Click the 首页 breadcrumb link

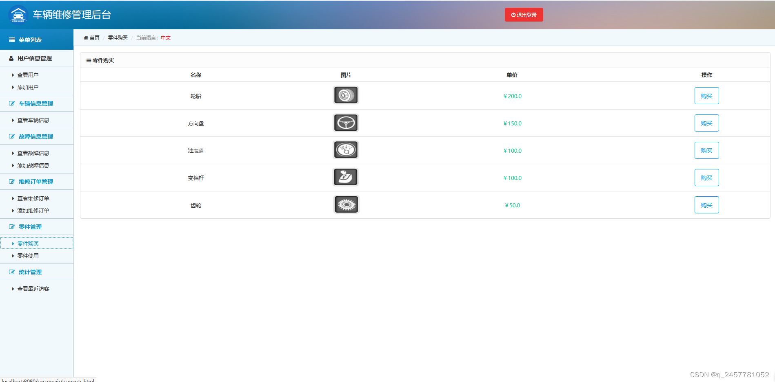[94, 38]
